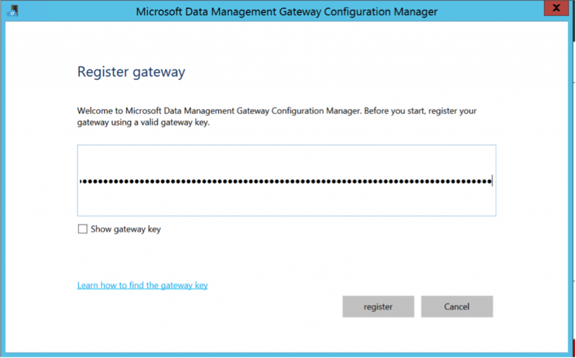This screenshot has height=358, width=576.
Task: Click the Welcome description paragraph
Action: tap(277, 116)
